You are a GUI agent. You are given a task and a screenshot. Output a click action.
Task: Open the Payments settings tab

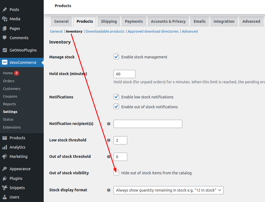coord(134,21)
